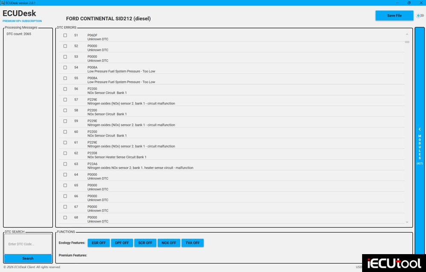This screenshot has width=426, height=272.
Task: Click the PREMIUM HP+ SUBSCRIPTION label
Action: click(x=22, y=21)
